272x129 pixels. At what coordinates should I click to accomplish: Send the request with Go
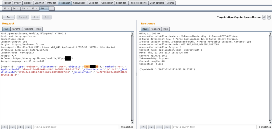click(8, 17)
